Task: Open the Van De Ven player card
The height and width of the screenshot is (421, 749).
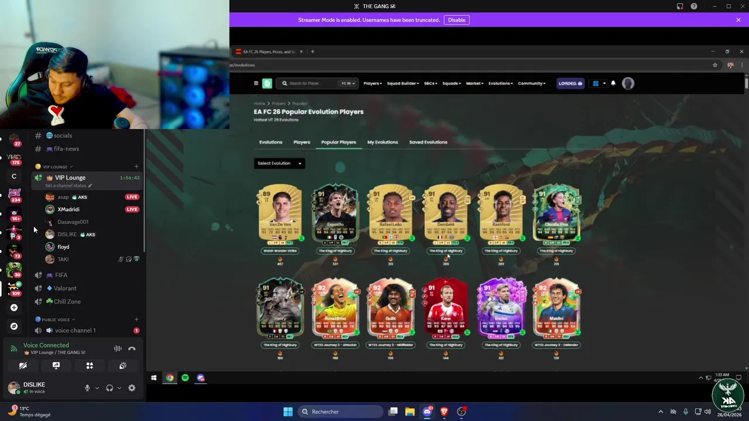Action: click(280, 213)
